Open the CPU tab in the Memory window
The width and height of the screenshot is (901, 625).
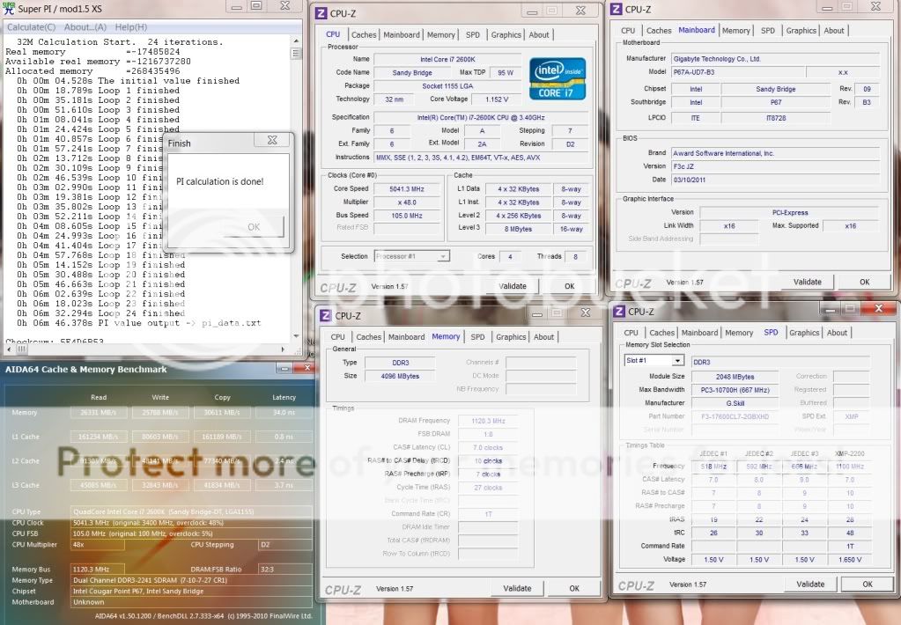click(338, 337)
